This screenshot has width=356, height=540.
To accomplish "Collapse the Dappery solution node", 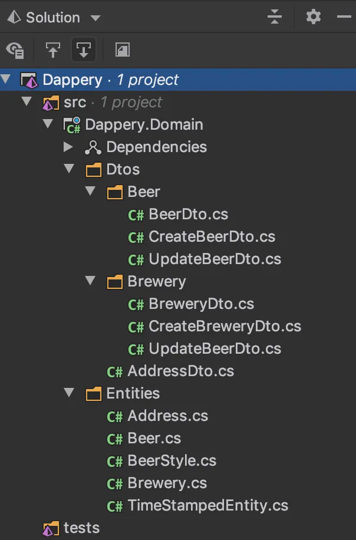I will pos(5,79).
